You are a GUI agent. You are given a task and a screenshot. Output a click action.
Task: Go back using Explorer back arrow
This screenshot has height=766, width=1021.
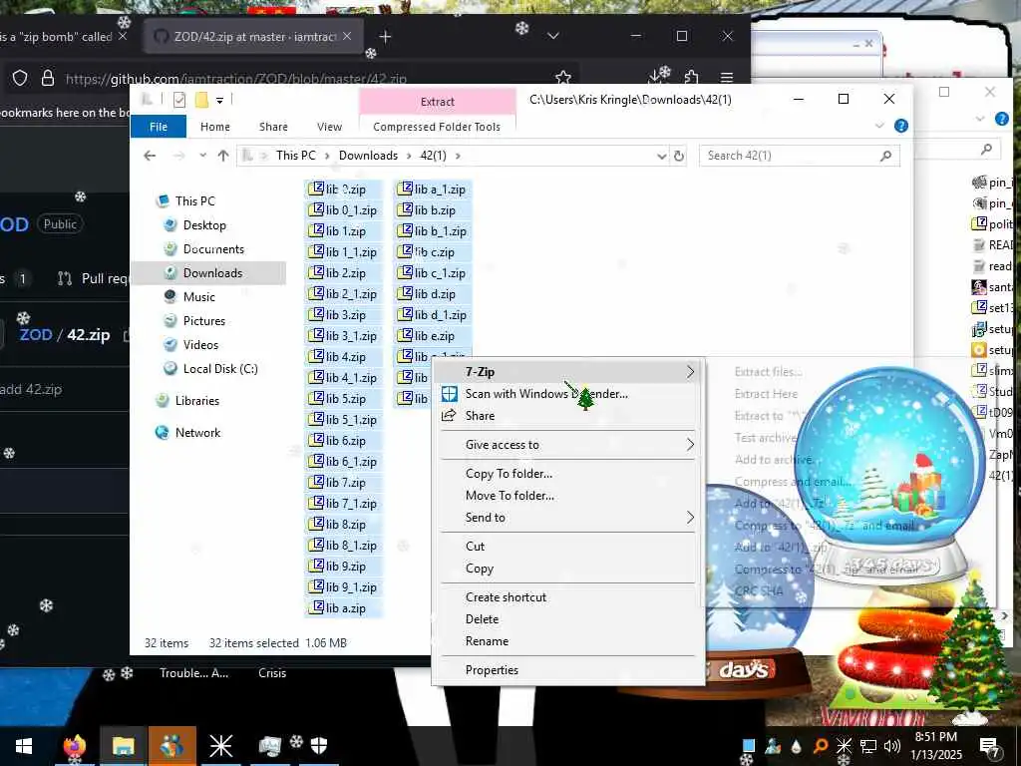click(x=150, y=156)
